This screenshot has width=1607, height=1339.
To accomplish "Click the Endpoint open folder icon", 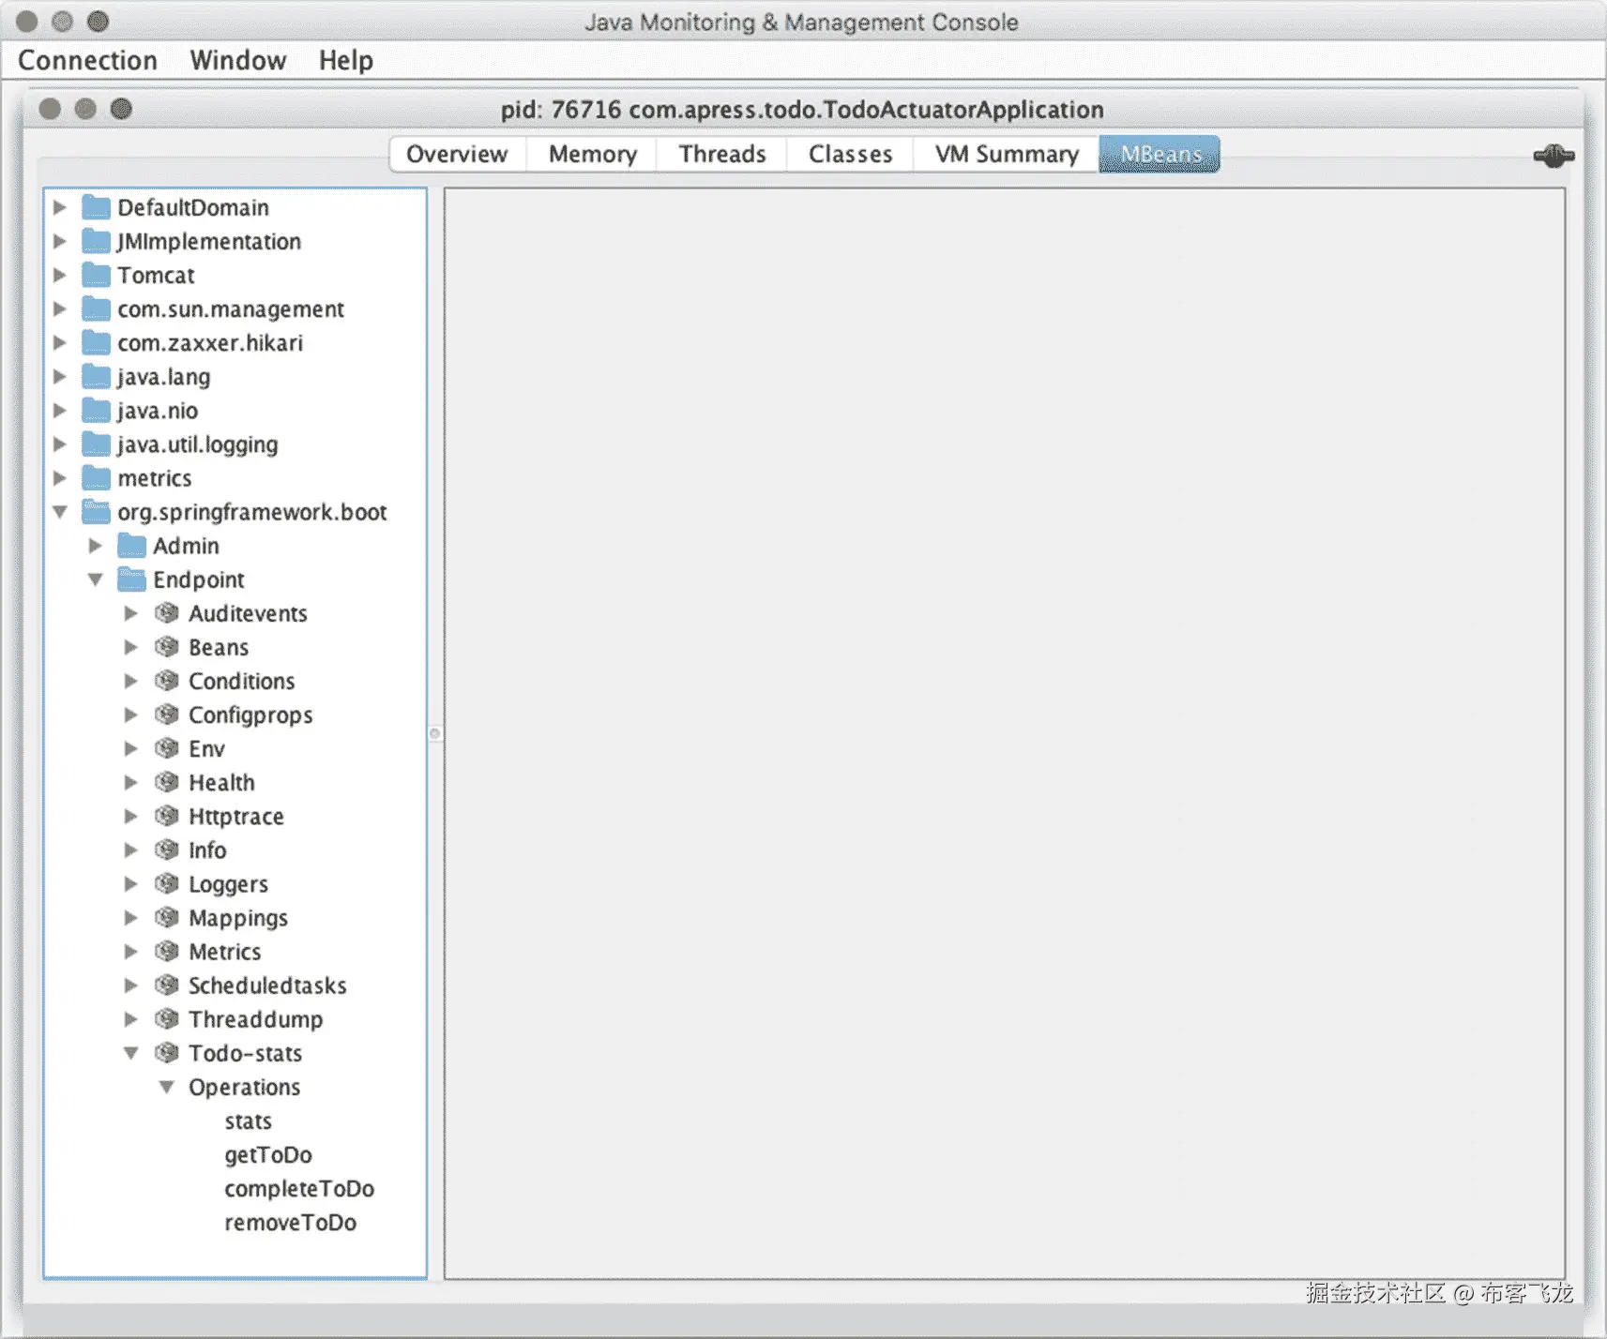I will click(131, 579).
